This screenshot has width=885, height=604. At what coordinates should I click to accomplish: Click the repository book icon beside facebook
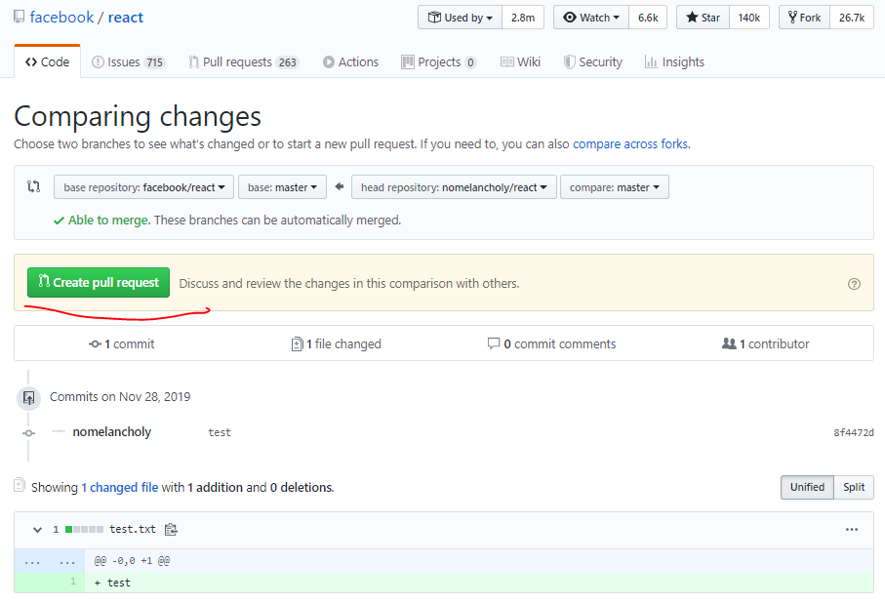pyautogui.click(x=20, y=17)
